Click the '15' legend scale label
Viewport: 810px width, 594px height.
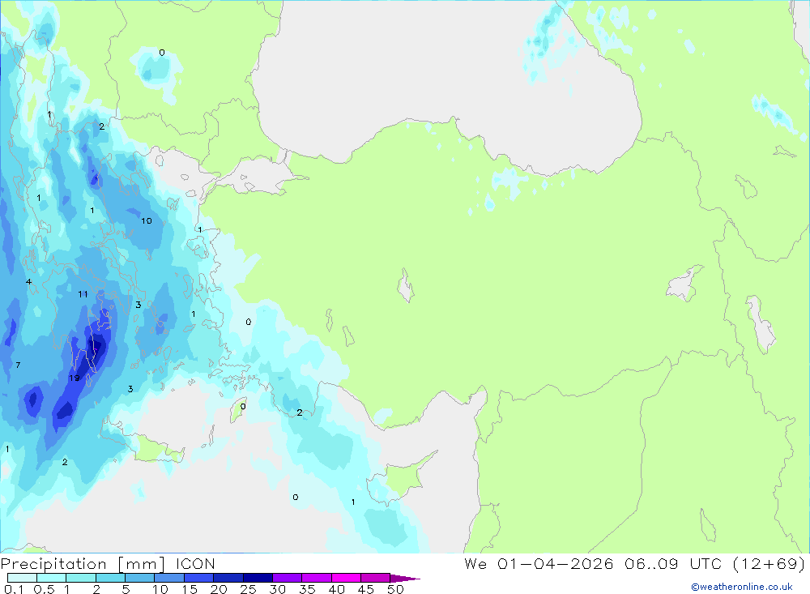(190, 589)
